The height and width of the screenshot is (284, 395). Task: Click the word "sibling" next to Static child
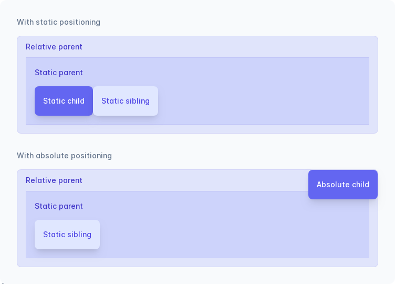(138, 101)
